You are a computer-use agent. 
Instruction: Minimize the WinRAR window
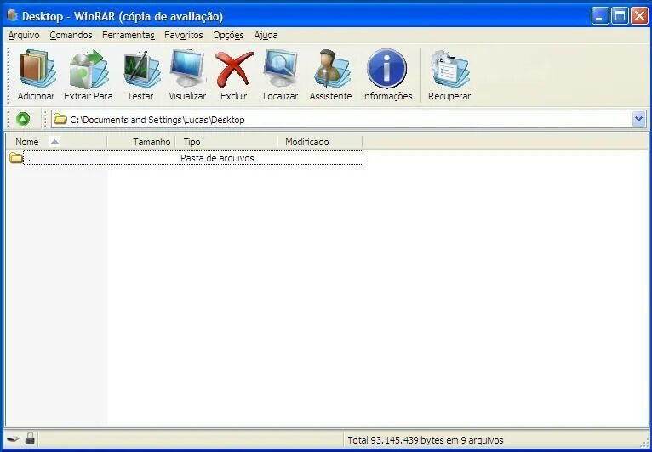click(x=599, y=16)
